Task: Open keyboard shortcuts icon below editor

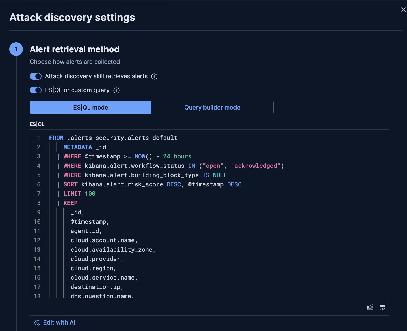Action: click(370, 307)
